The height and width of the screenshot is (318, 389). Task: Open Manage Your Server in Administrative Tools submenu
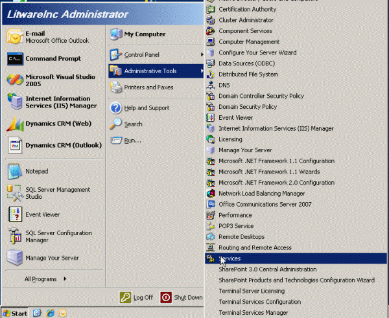[x=296, y=150]
